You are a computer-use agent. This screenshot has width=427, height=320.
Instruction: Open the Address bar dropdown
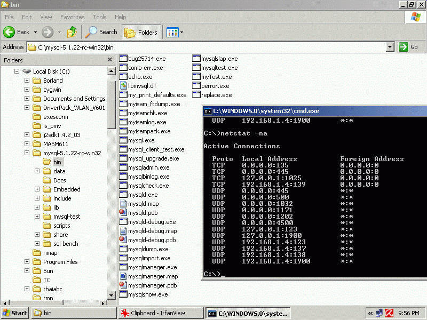[390, 47]
